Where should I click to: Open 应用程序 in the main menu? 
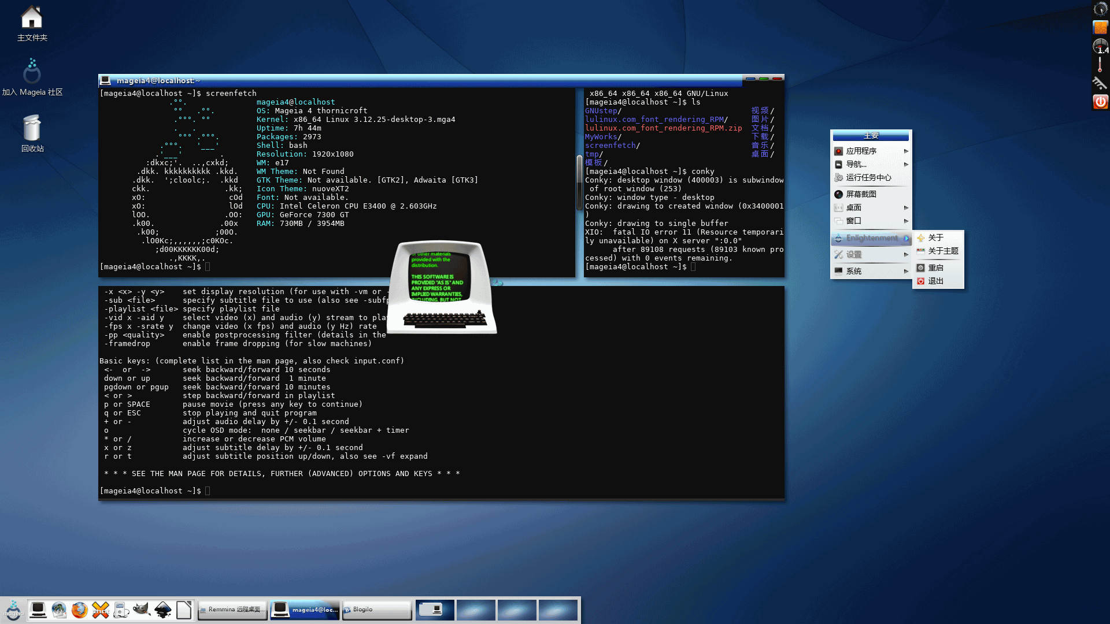coord(871,151)
